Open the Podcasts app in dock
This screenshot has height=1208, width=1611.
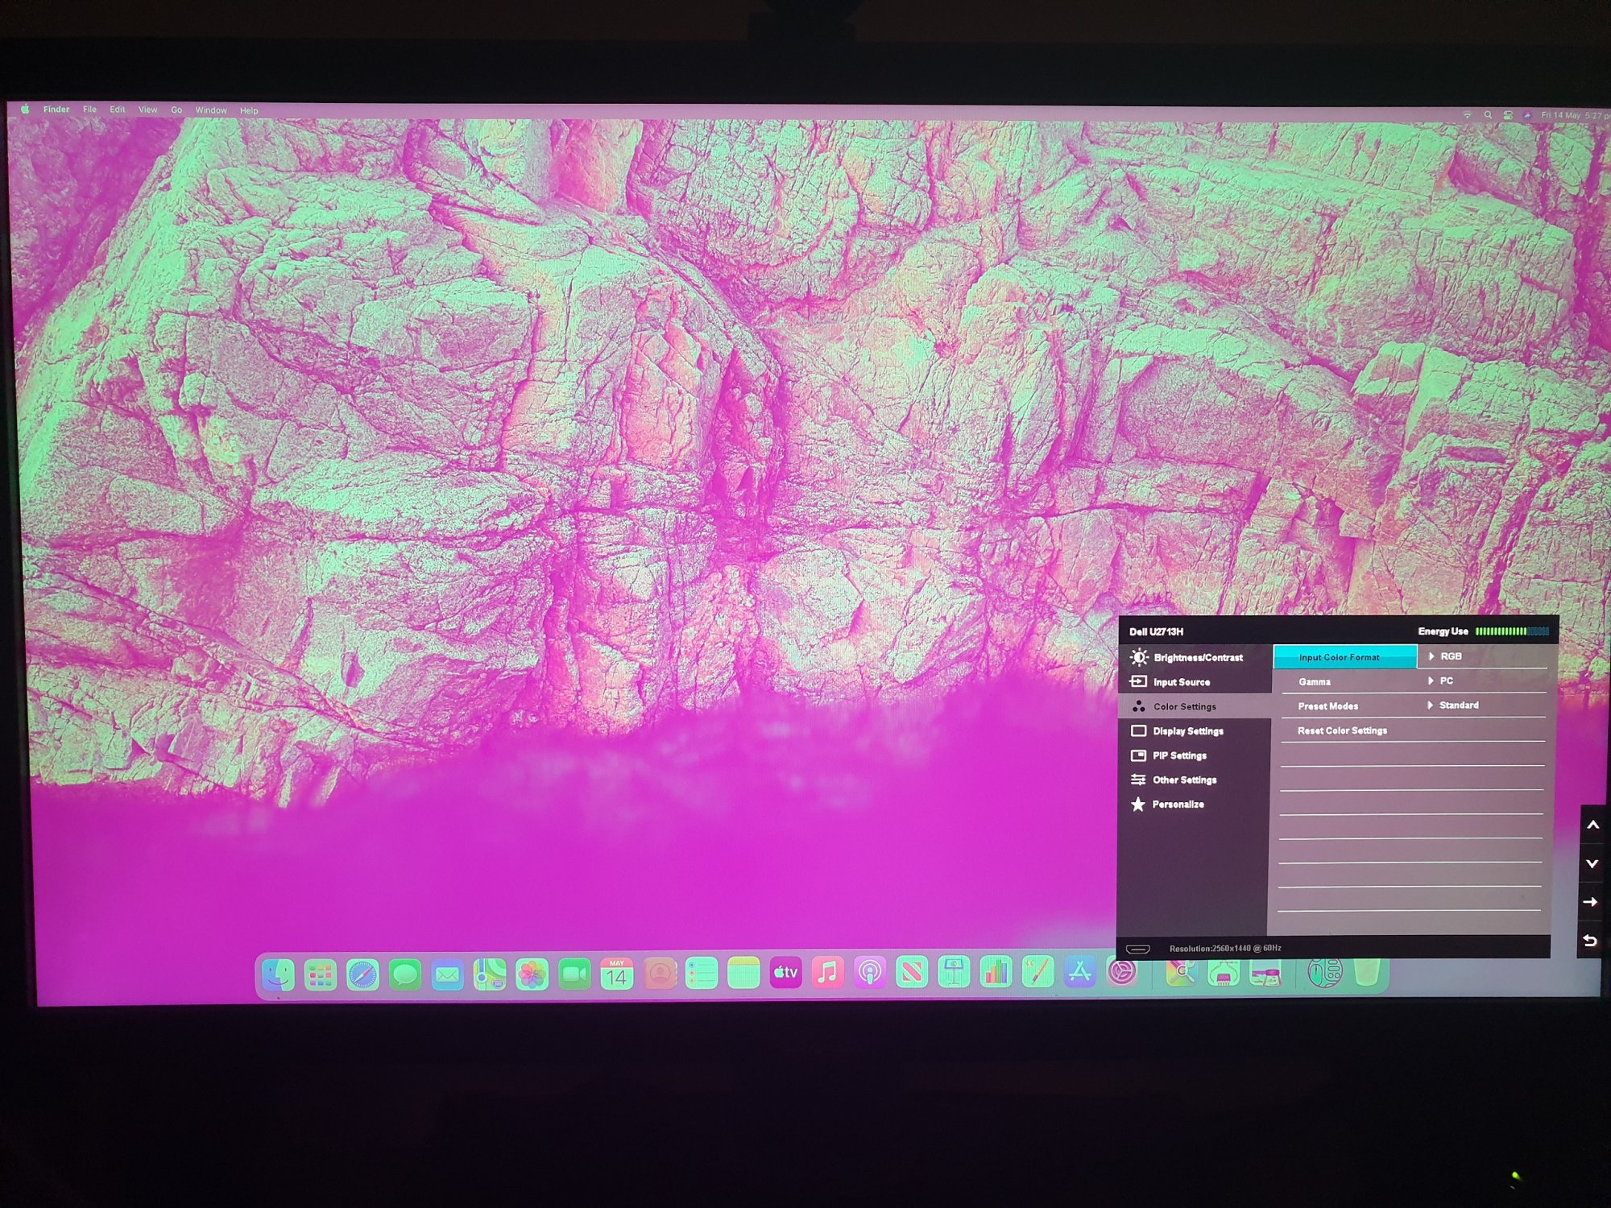pos(869,973)
